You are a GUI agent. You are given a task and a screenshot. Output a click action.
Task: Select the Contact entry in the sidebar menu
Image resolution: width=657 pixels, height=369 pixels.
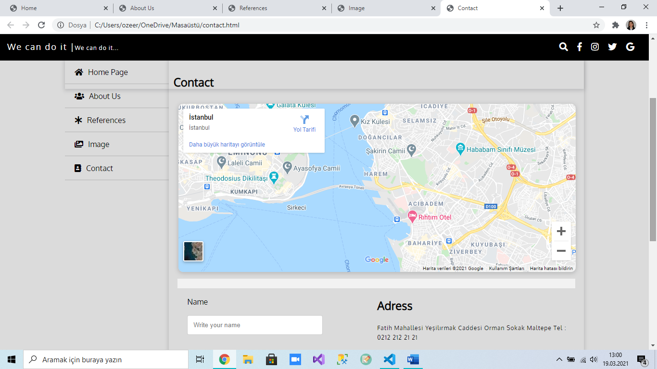[x=99, y=168]
